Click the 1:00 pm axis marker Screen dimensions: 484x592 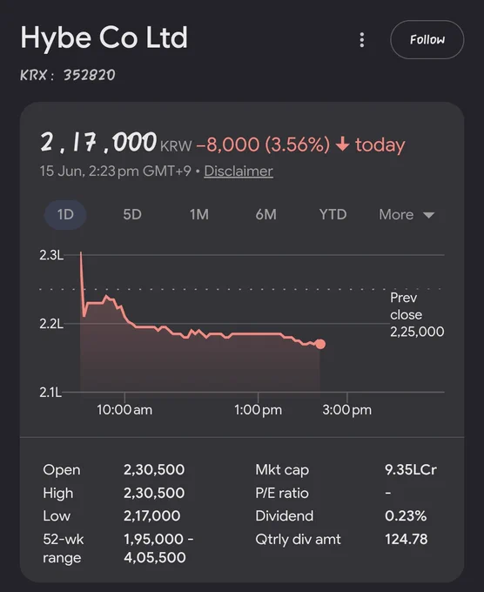point(259,410)
